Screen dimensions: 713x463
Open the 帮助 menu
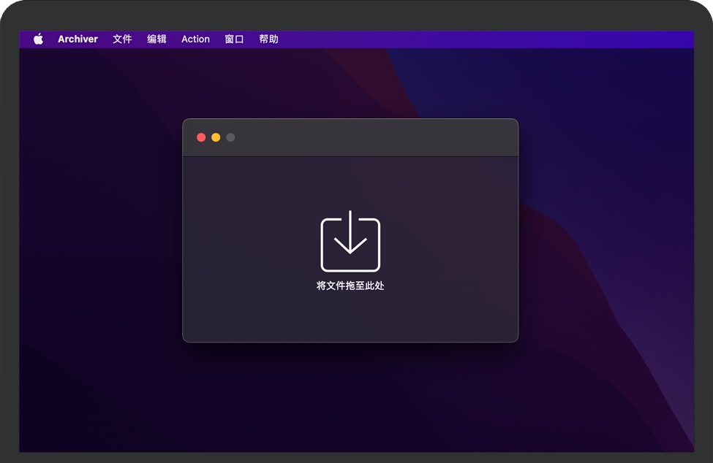268,39
